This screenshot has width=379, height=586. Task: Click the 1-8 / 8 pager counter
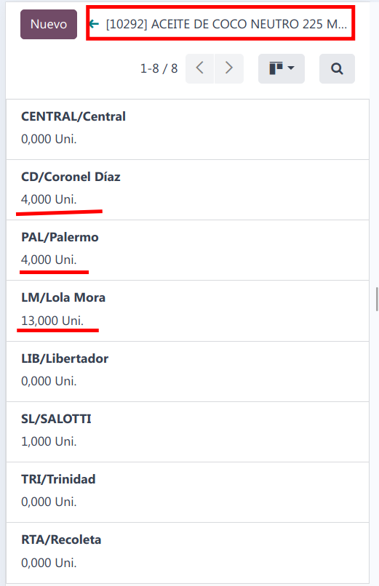tap(159, 69)
